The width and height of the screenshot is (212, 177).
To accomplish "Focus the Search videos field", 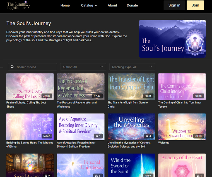I will [32, 67].
